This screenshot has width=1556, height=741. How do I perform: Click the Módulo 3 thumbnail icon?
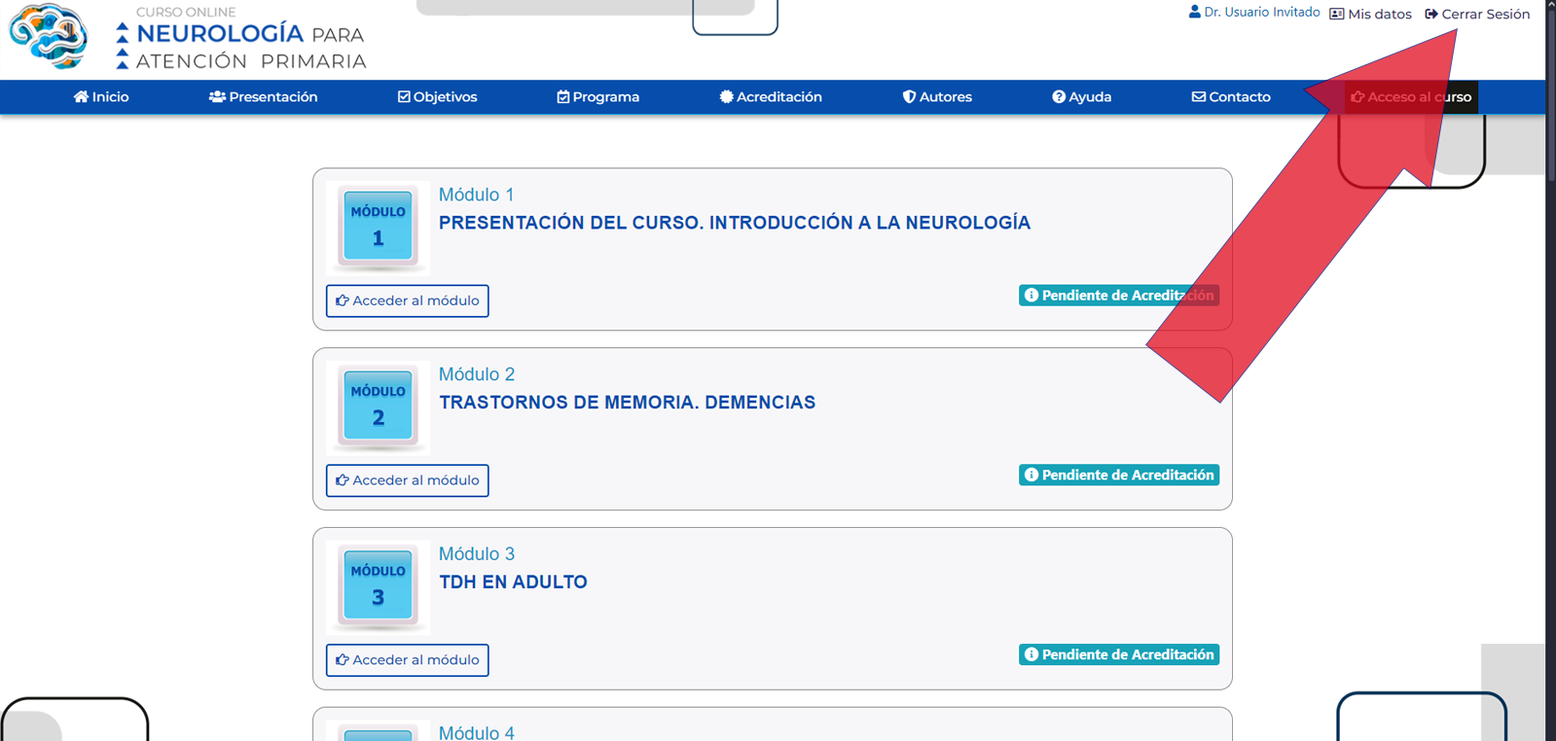pyautogui.click(x=378, y=587)
